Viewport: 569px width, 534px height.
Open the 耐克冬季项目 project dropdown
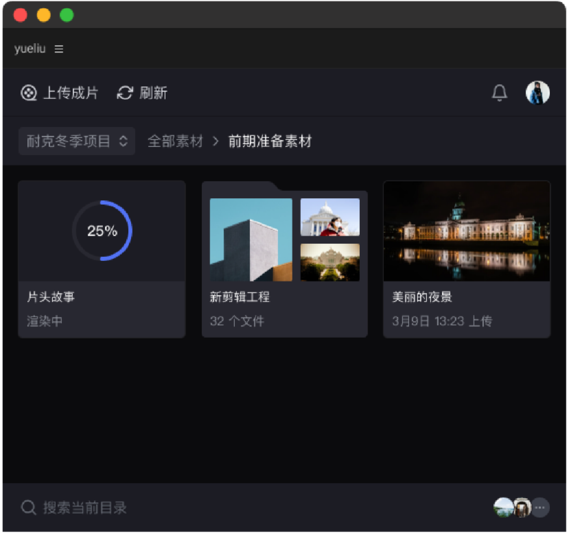point(77,141)
